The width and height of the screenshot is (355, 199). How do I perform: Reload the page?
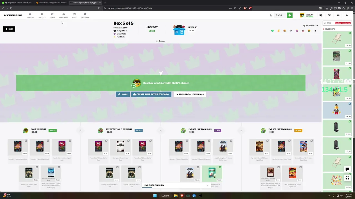(11, 8)
